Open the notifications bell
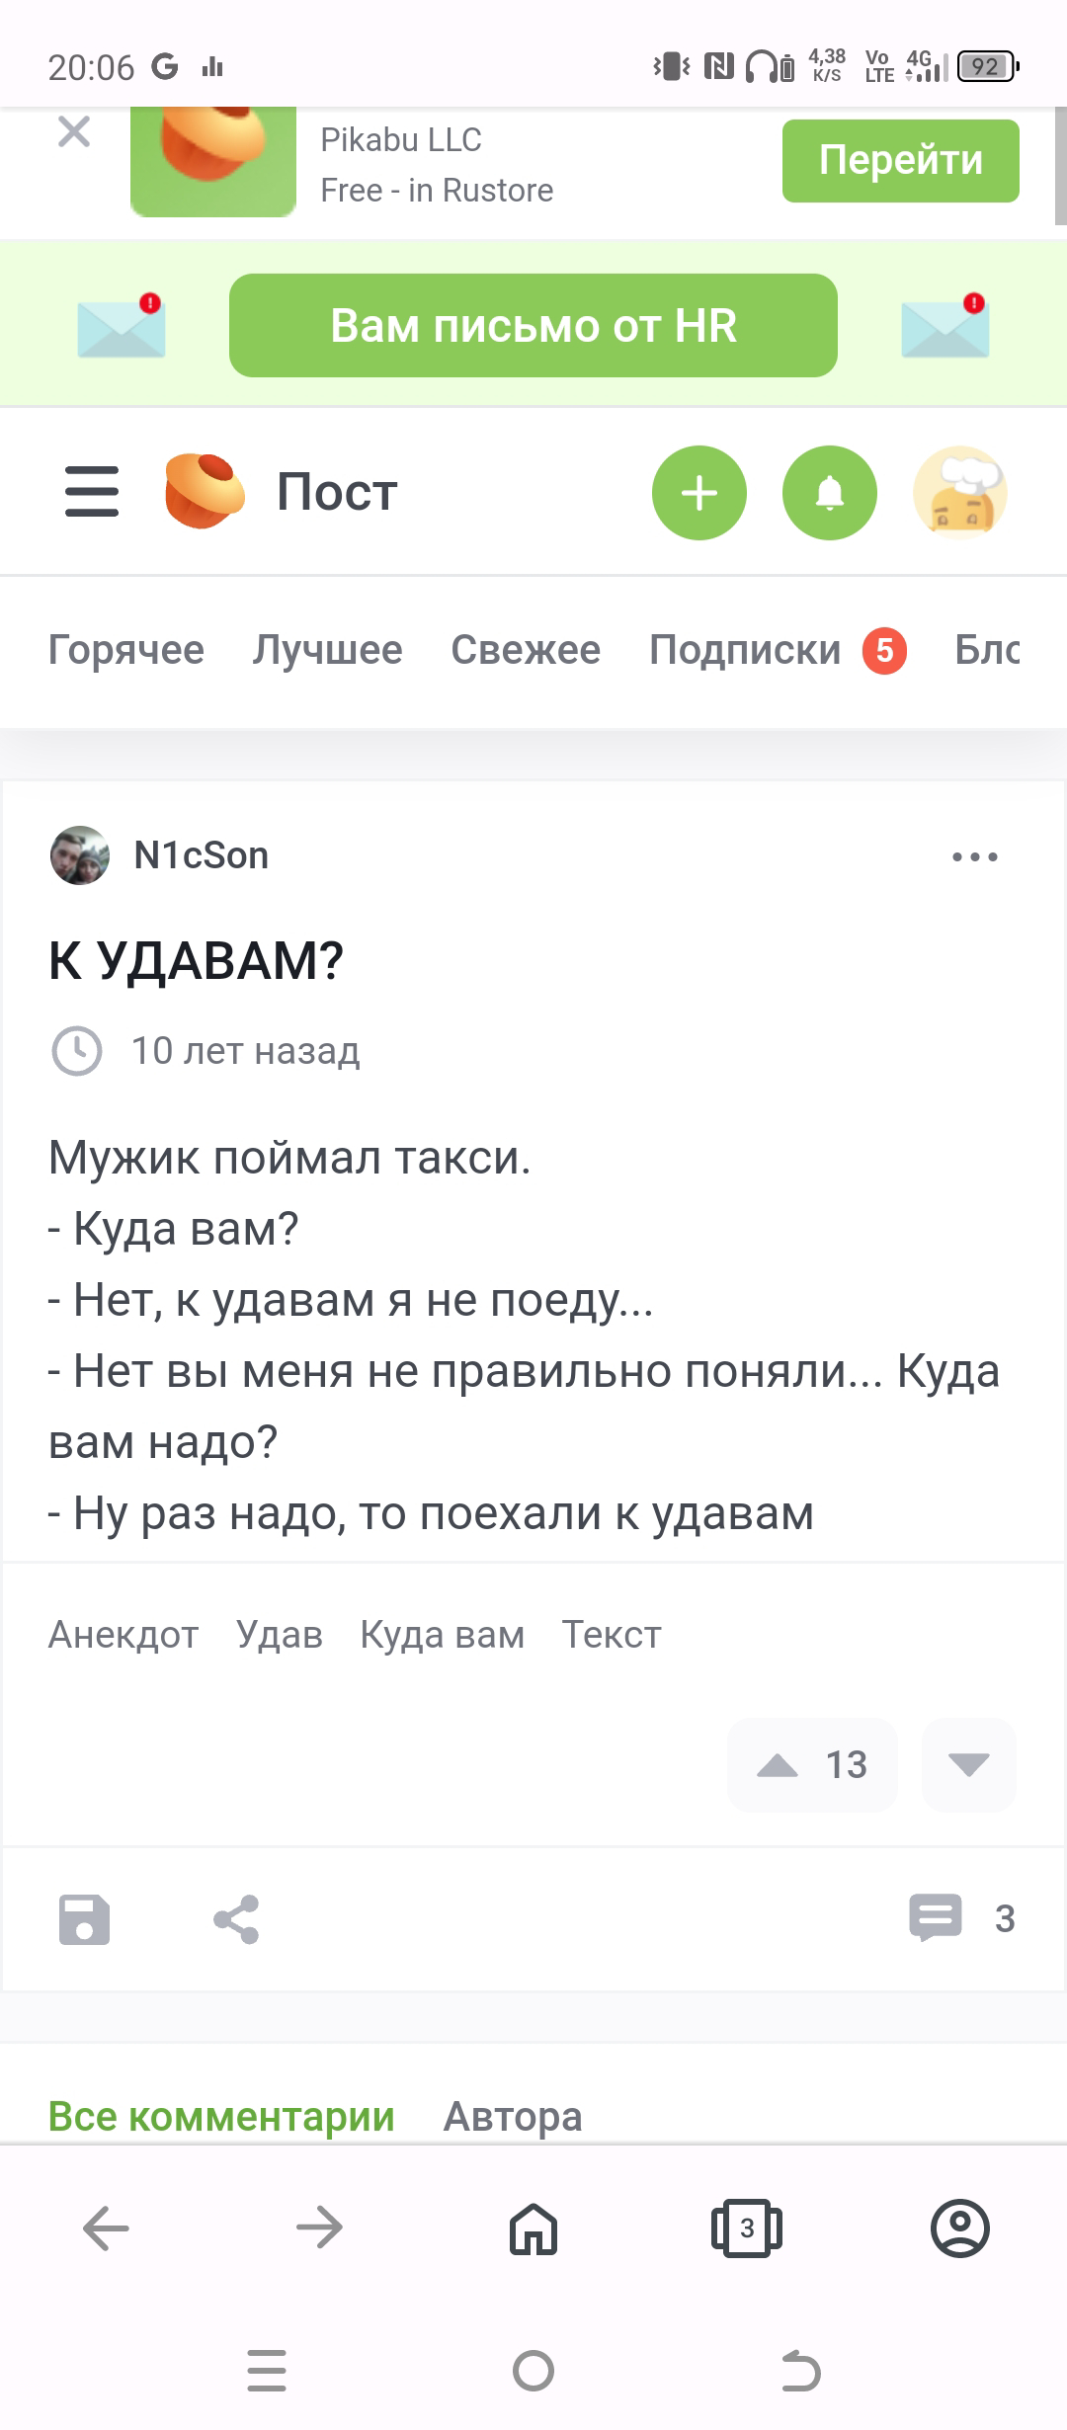 click(829, 493)
